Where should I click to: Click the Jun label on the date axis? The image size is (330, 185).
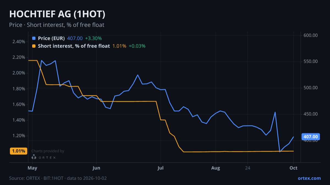click(96, 168)
